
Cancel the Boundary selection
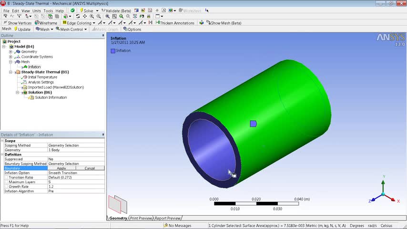pos(90,168)
